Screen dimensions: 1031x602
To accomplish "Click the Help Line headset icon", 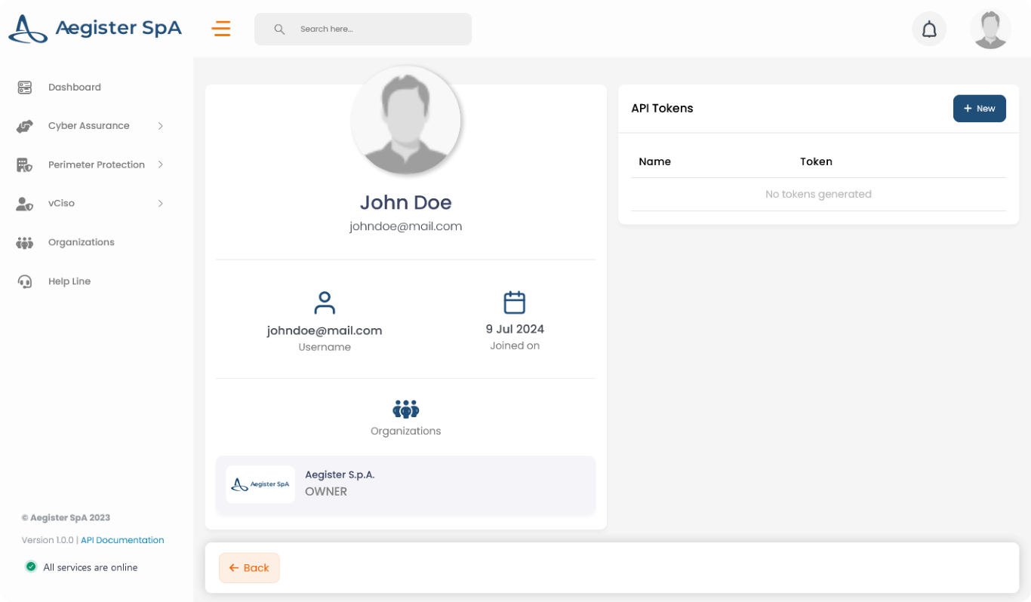I will 25,281.
